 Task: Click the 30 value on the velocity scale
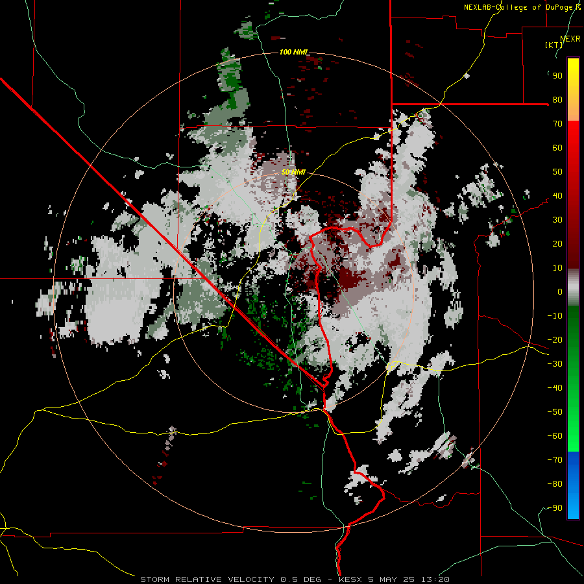557,220
